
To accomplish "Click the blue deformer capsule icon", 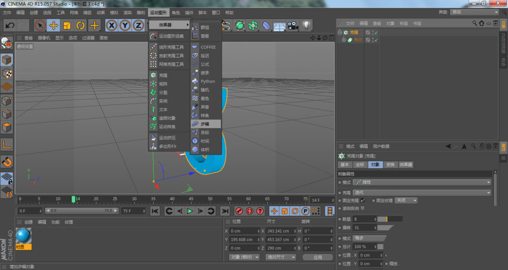I will click(x=266, y=25).
